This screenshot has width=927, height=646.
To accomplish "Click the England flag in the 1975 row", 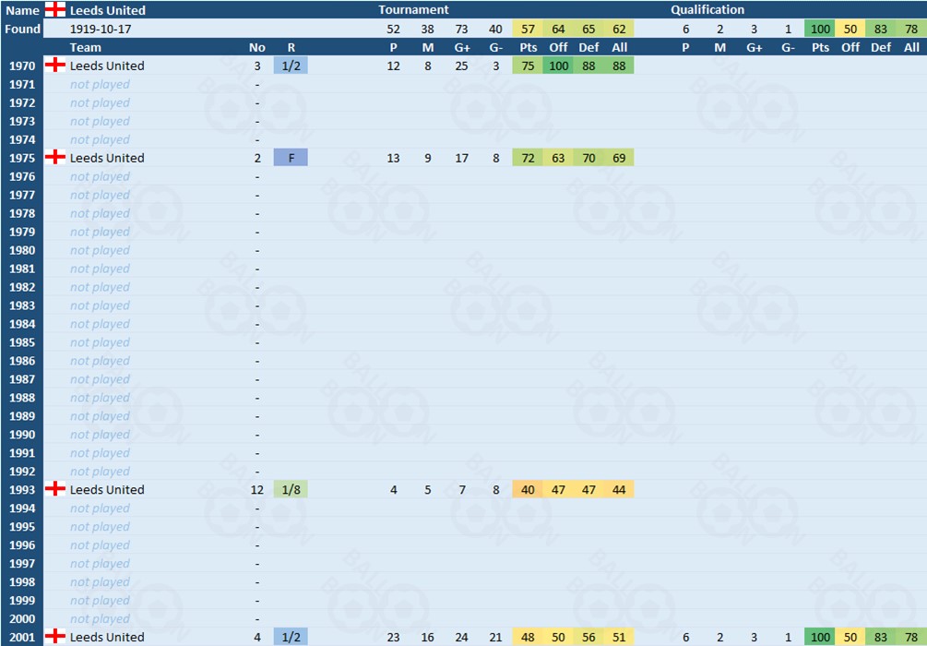I will [x=55, y=158].
